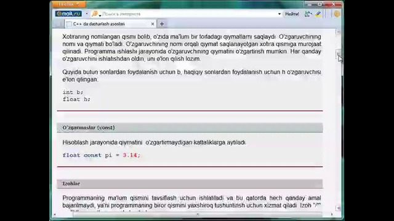394x221 pixels.
Task: Click the code line 'int b;'
Action: pyautogui.click(x=73, y=92)
